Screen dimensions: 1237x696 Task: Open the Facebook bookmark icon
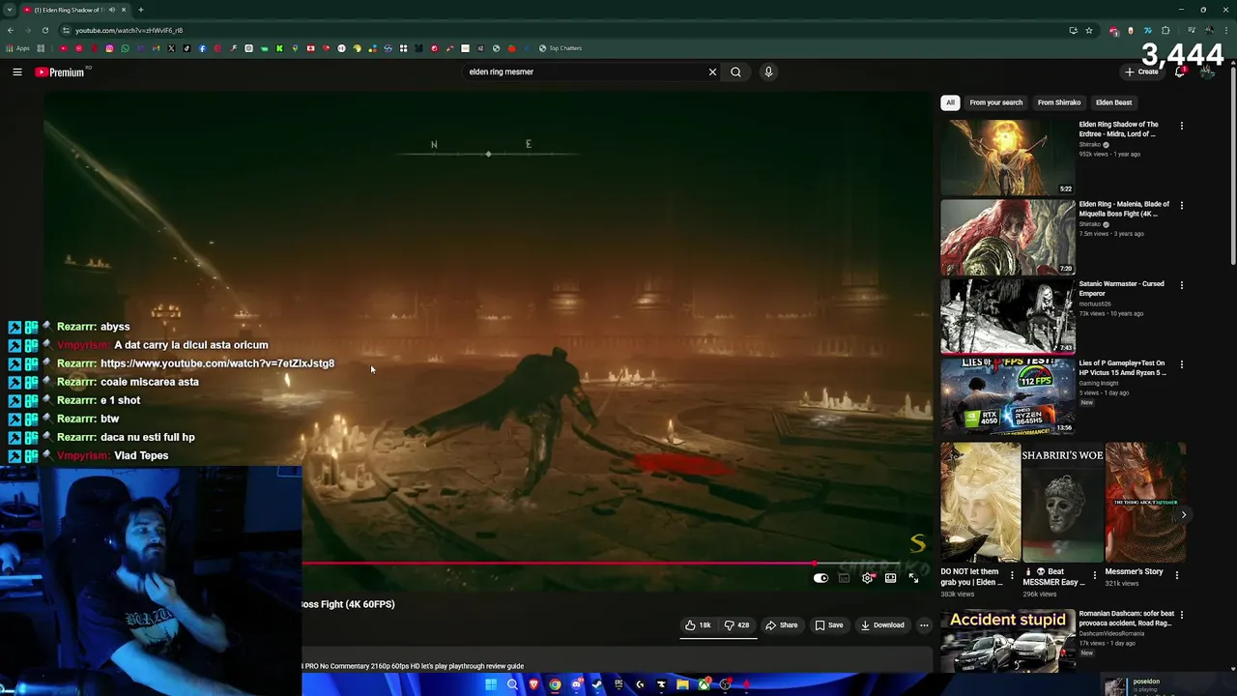click(202, 48)
